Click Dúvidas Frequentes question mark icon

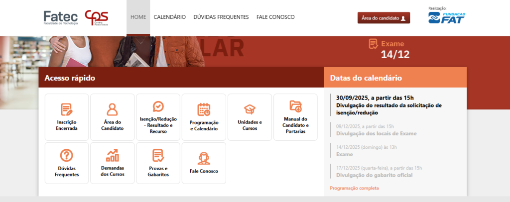coord(66,155)
